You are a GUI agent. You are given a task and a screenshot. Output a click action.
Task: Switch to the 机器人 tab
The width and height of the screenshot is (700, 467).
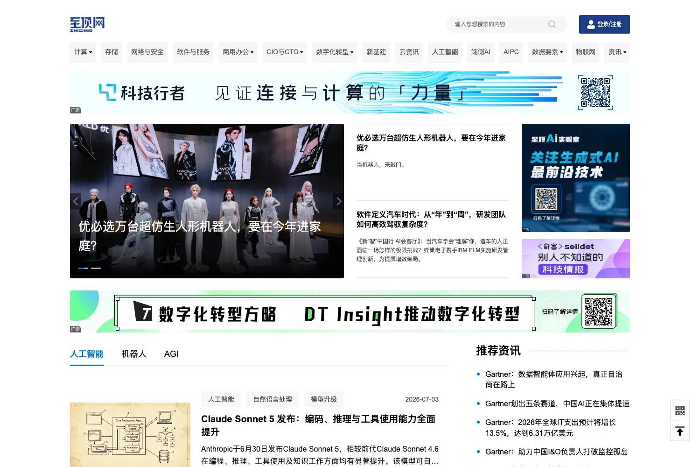click(134, 354)
